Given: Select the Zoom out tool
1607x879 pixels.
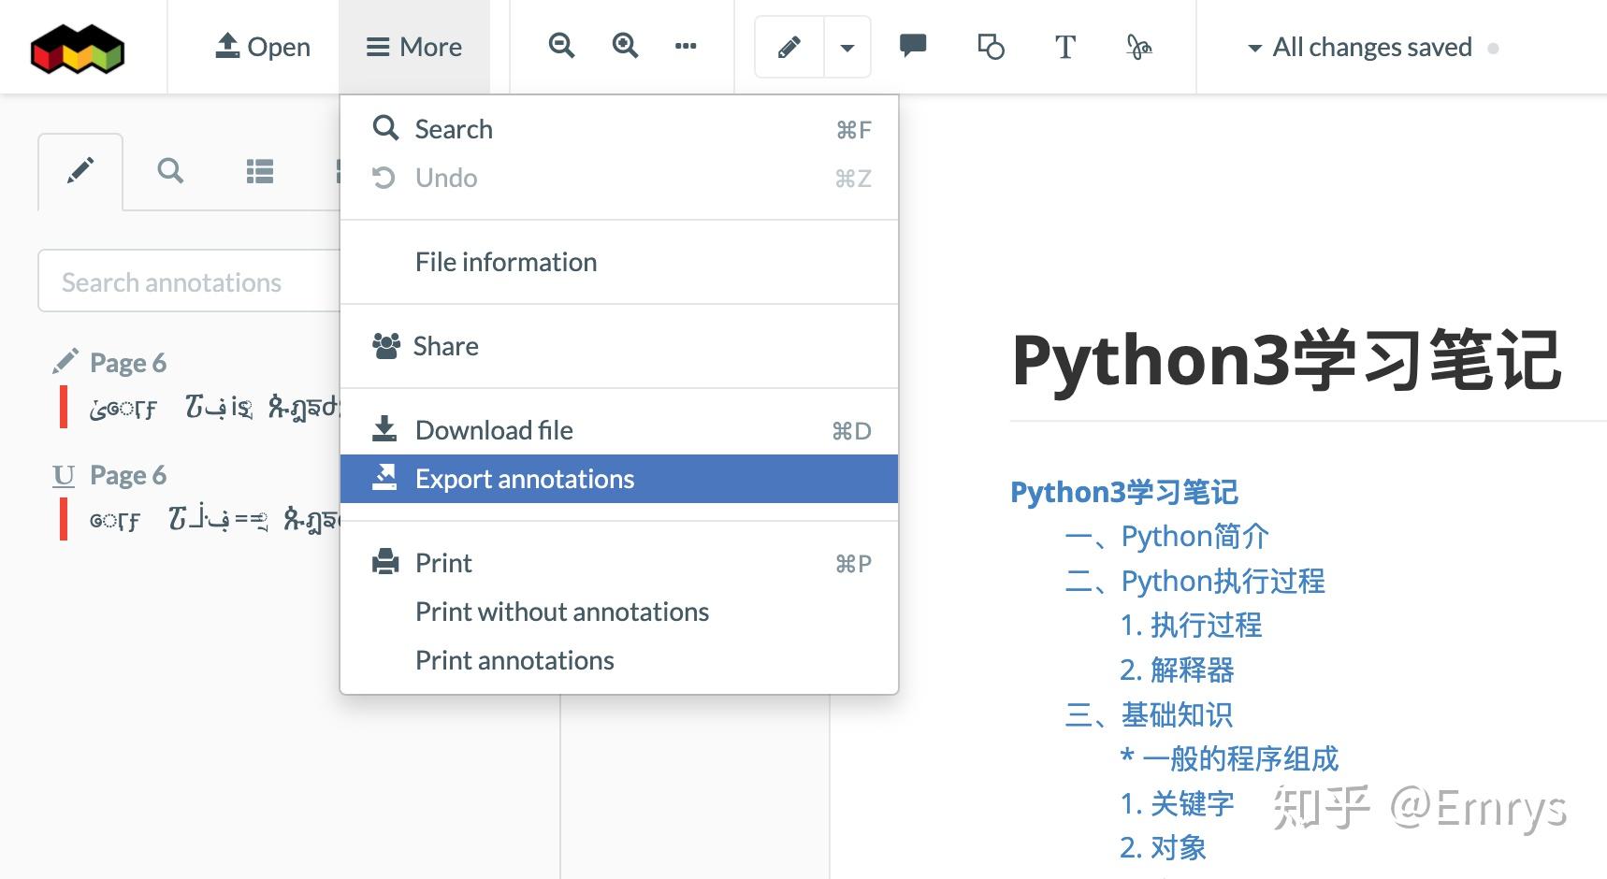Looking at the screenshot, I should coord(561,46).
